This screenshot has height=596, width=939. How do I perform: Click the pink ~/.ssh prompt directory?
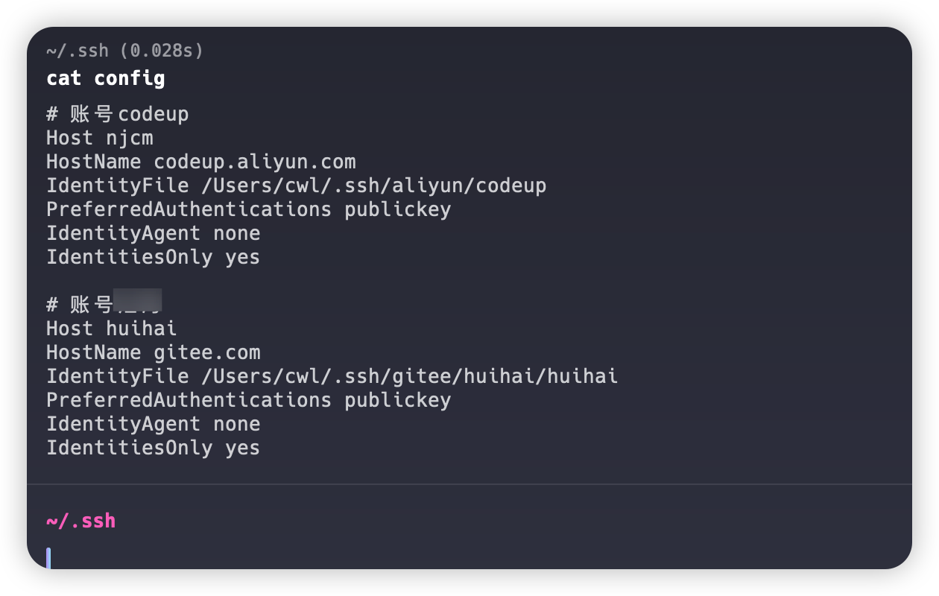pyautogui.click(x=80, y=521)
